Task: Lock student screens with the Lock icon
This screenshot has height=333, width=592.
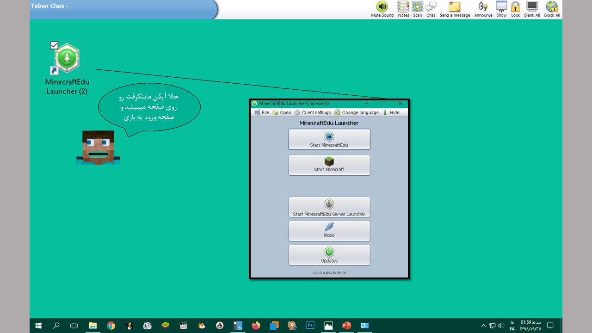Action: pos(515,7)
